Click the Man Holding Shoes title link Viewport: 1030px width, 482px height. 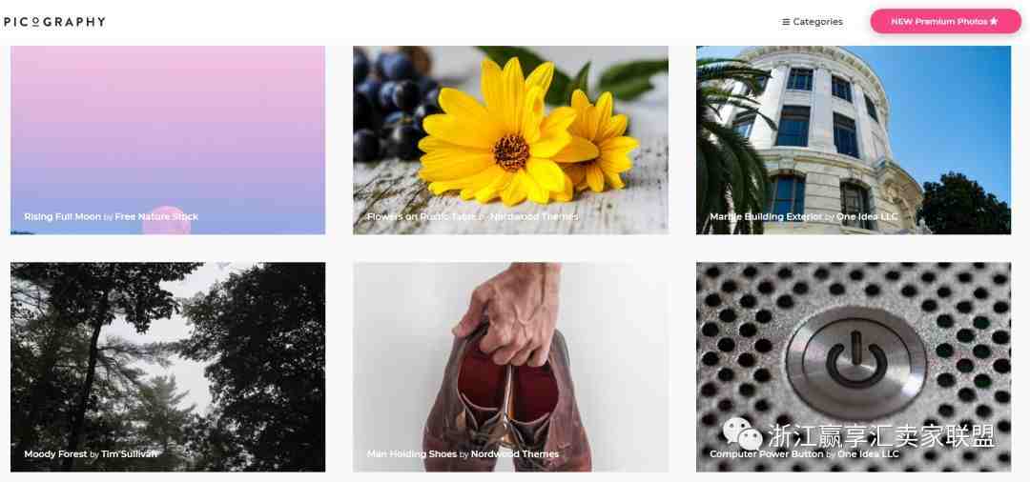412,453
